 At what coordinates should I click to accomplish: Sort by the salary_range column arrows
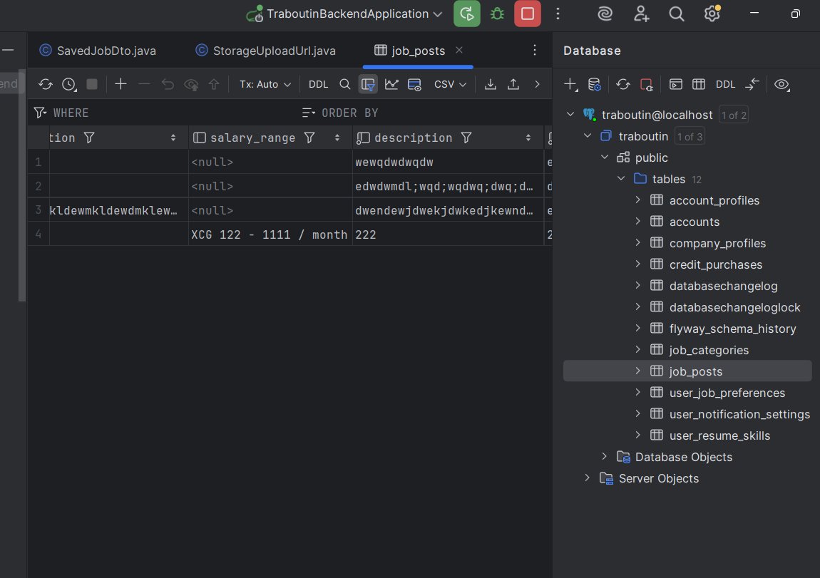[x=337, y=138]
